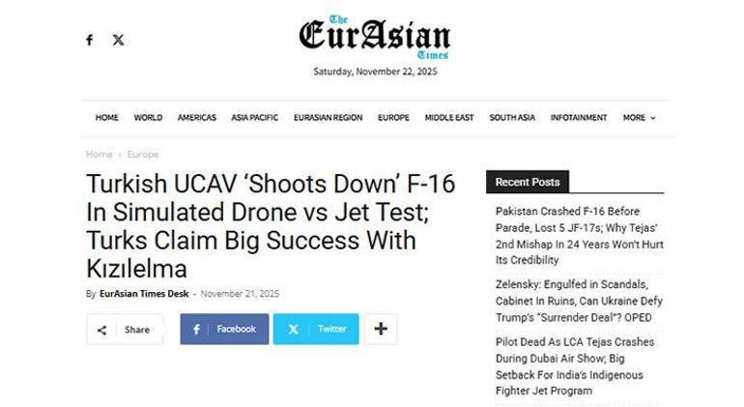
Task: Open the Facebook icon in header
Action: pyautogui.click(x=89, y=40)
